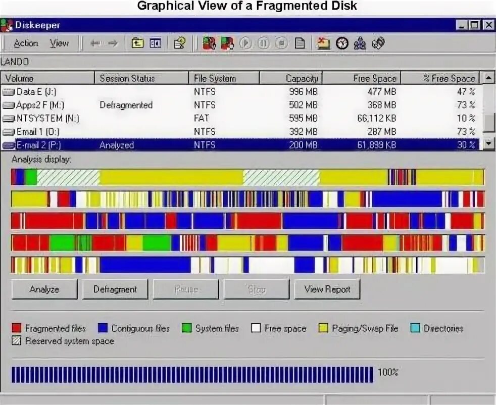Click the View report document icon
The image size is (496, 405).
(300, 43)
